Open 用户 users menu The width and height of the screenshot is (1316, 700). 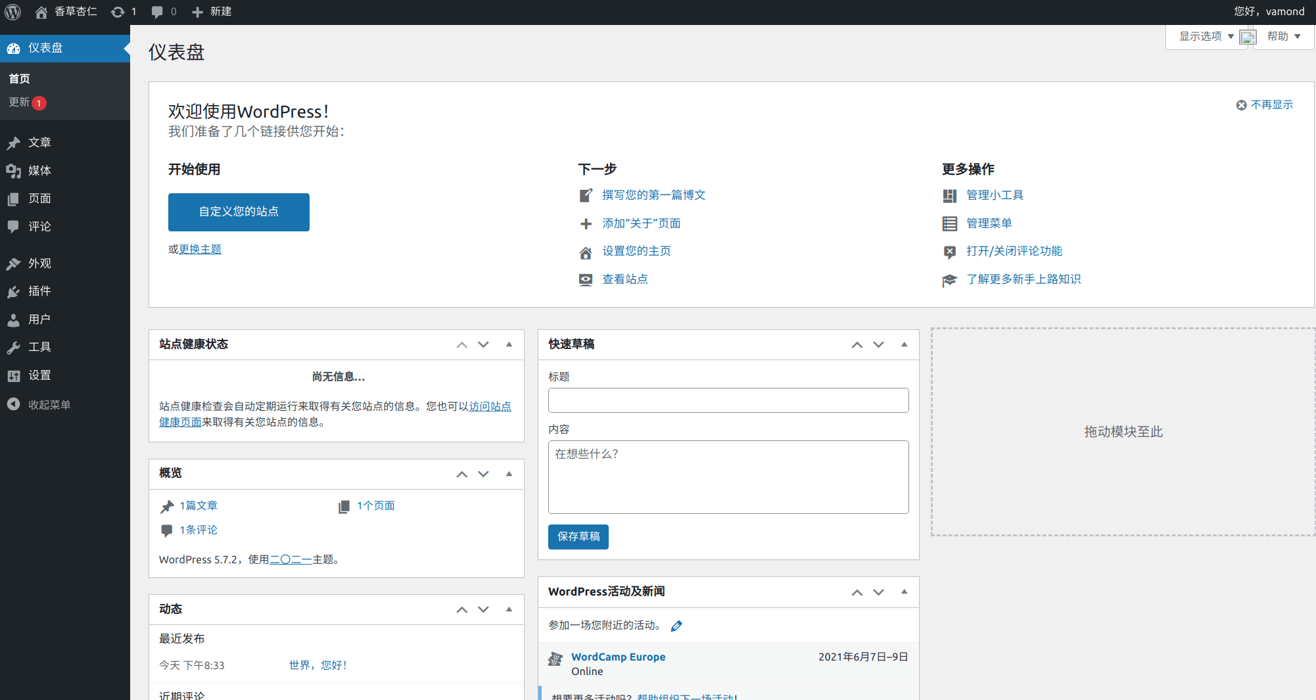[x=65, y=319]
